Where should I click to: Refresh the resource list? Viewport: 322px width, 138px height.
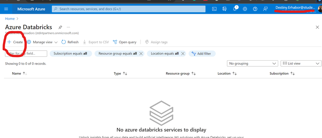point(70,42)
